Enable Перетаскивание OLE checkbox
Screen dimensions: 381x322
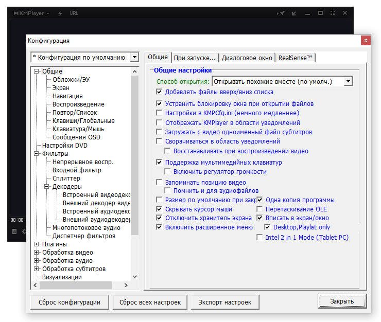[x=259, y=209]
